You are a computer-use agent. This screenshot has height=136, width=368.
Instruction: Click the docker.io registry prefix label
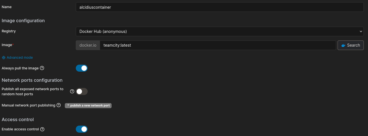click(88, 45)
